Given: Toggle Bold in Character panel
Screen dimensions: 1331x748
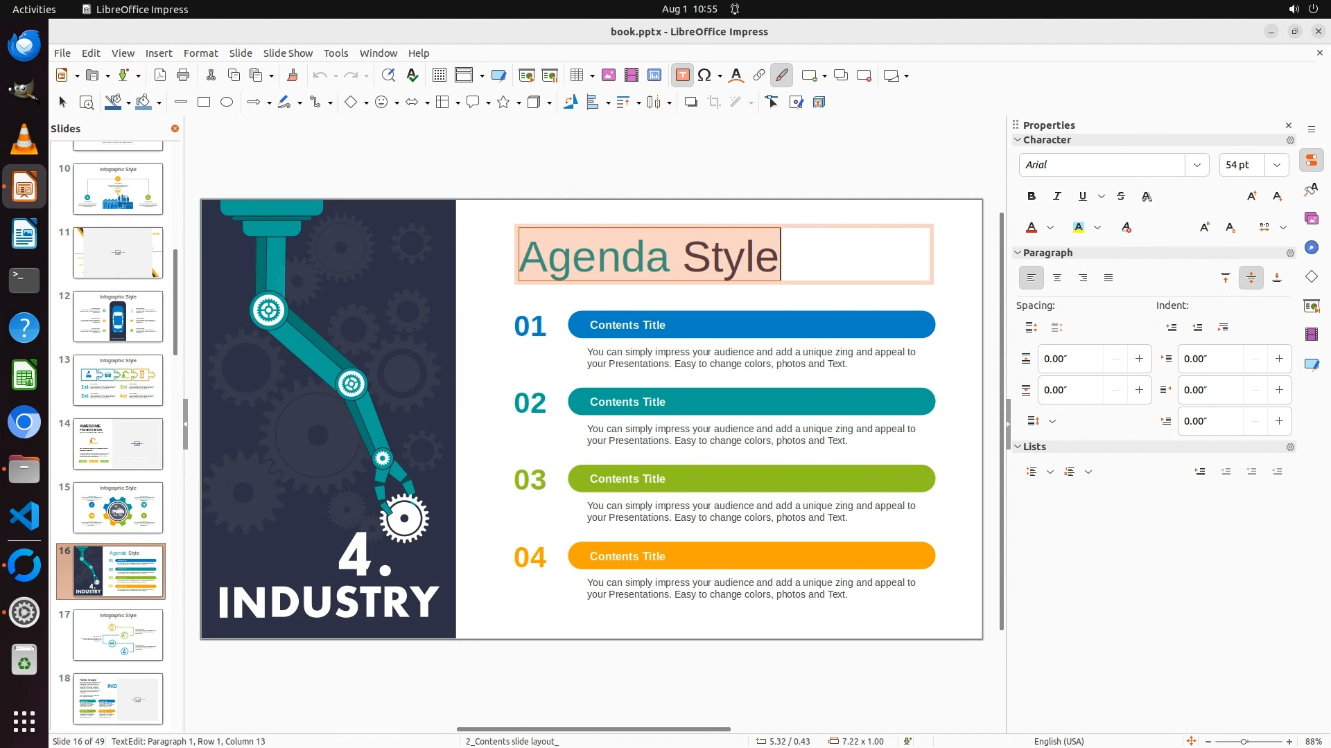Looking at the screenshot, I should tap(1031, 197).
